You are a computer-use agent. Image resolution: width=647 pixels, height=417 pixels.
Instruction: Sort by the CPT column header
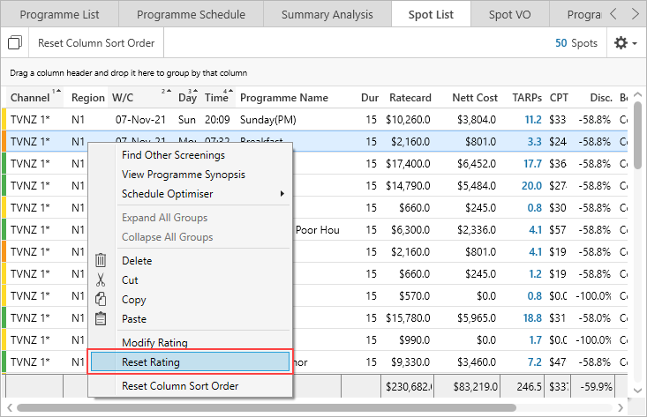point(559,98)
